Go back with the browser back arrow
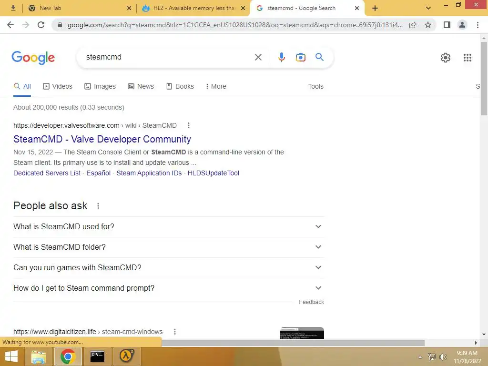 point(10,25)
